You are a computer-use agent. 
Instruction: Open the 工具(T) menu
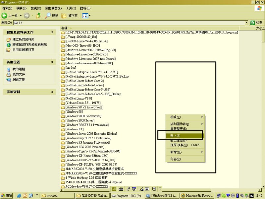point(71,8)
